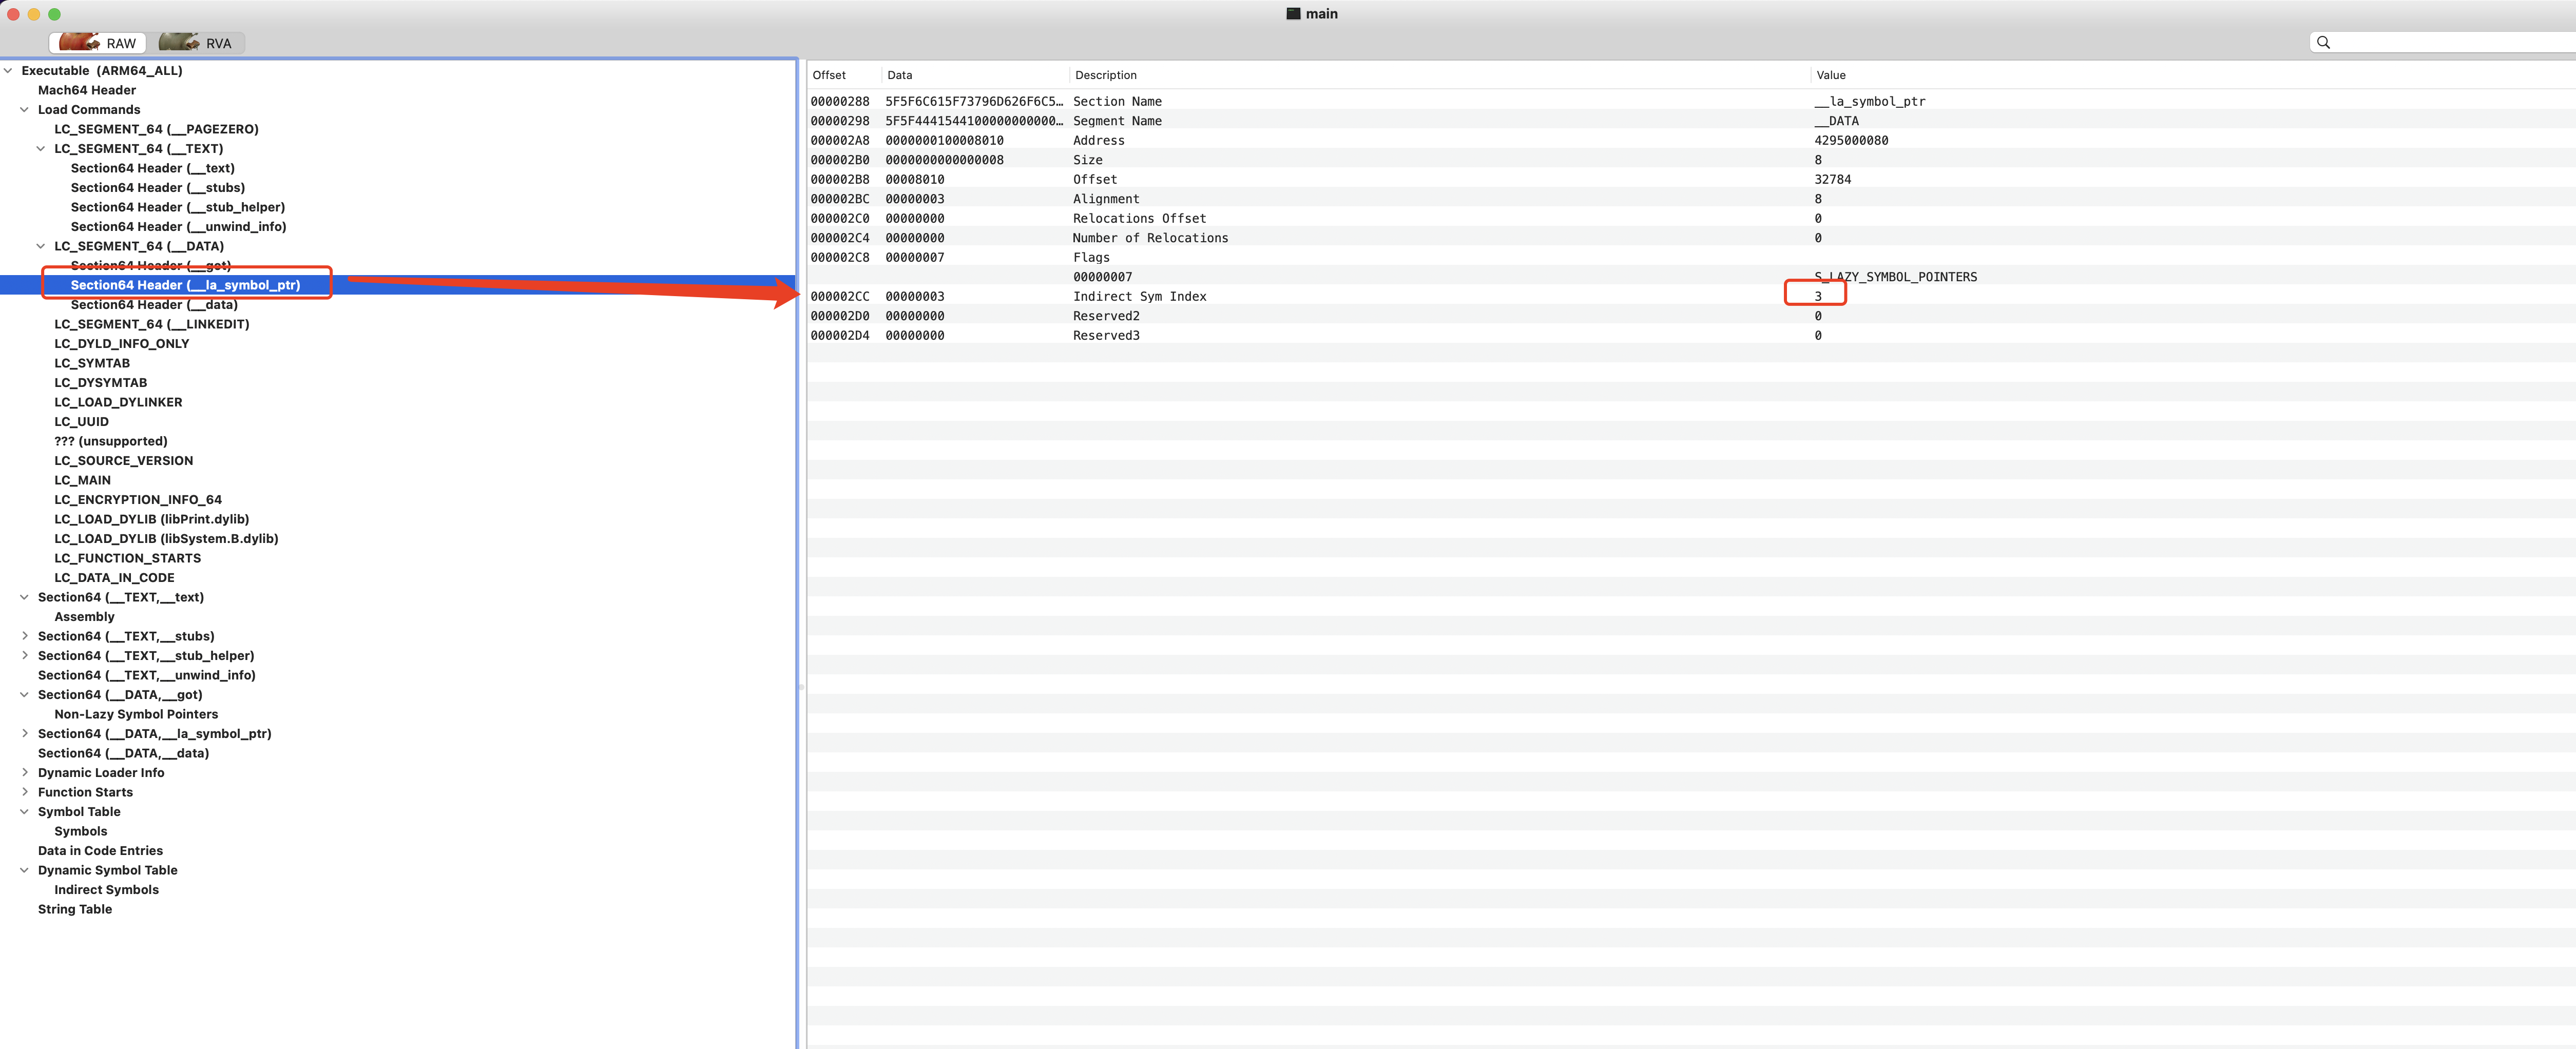The image size is (2576, 1049).
Task: Click in the search input field
Action: tap(2450, 42)
